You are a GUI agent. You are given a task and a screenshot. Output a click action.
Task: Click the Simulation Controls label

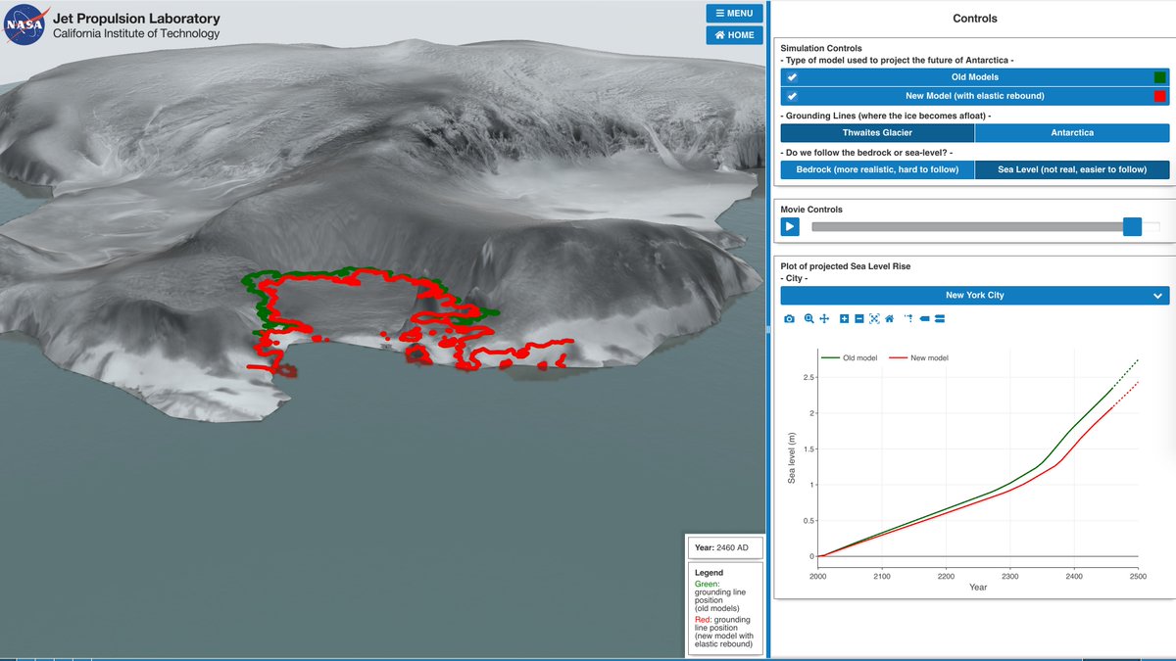point(821,48)
